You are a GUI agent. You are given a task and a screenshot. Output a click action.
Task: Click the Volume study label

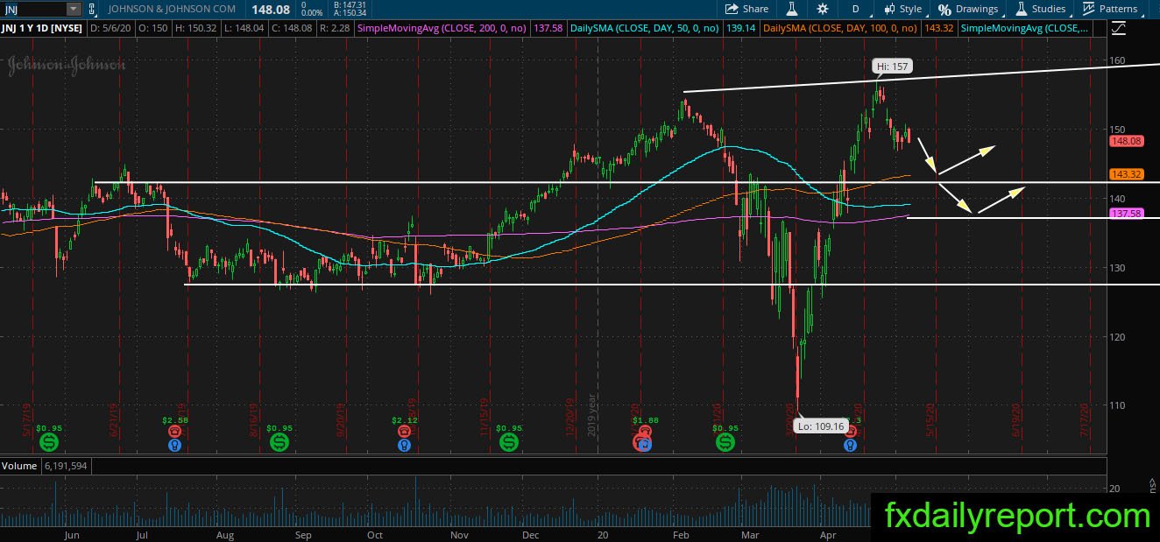[x=18, y=467]
